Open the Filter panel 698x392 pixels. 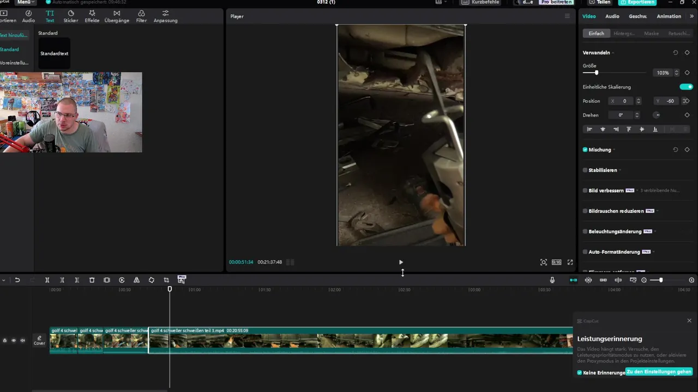tap(141, 16)
